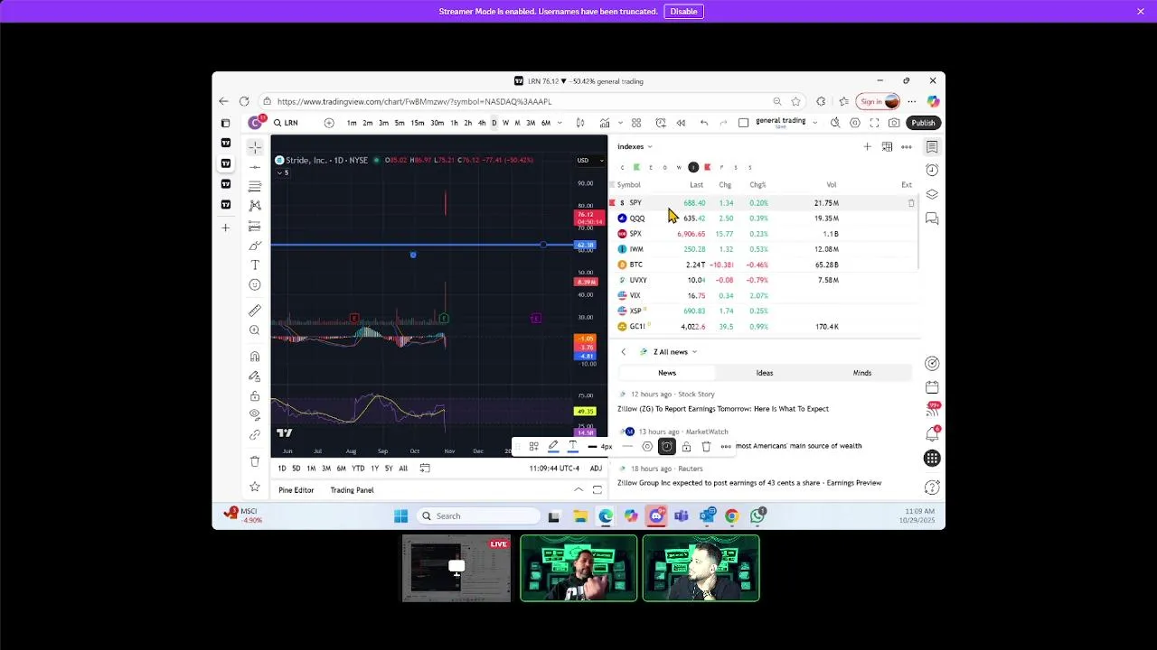This screenshot has width=1157, height=650.
Task: Switch to the 1h timeframe
Action: point(454,123)
